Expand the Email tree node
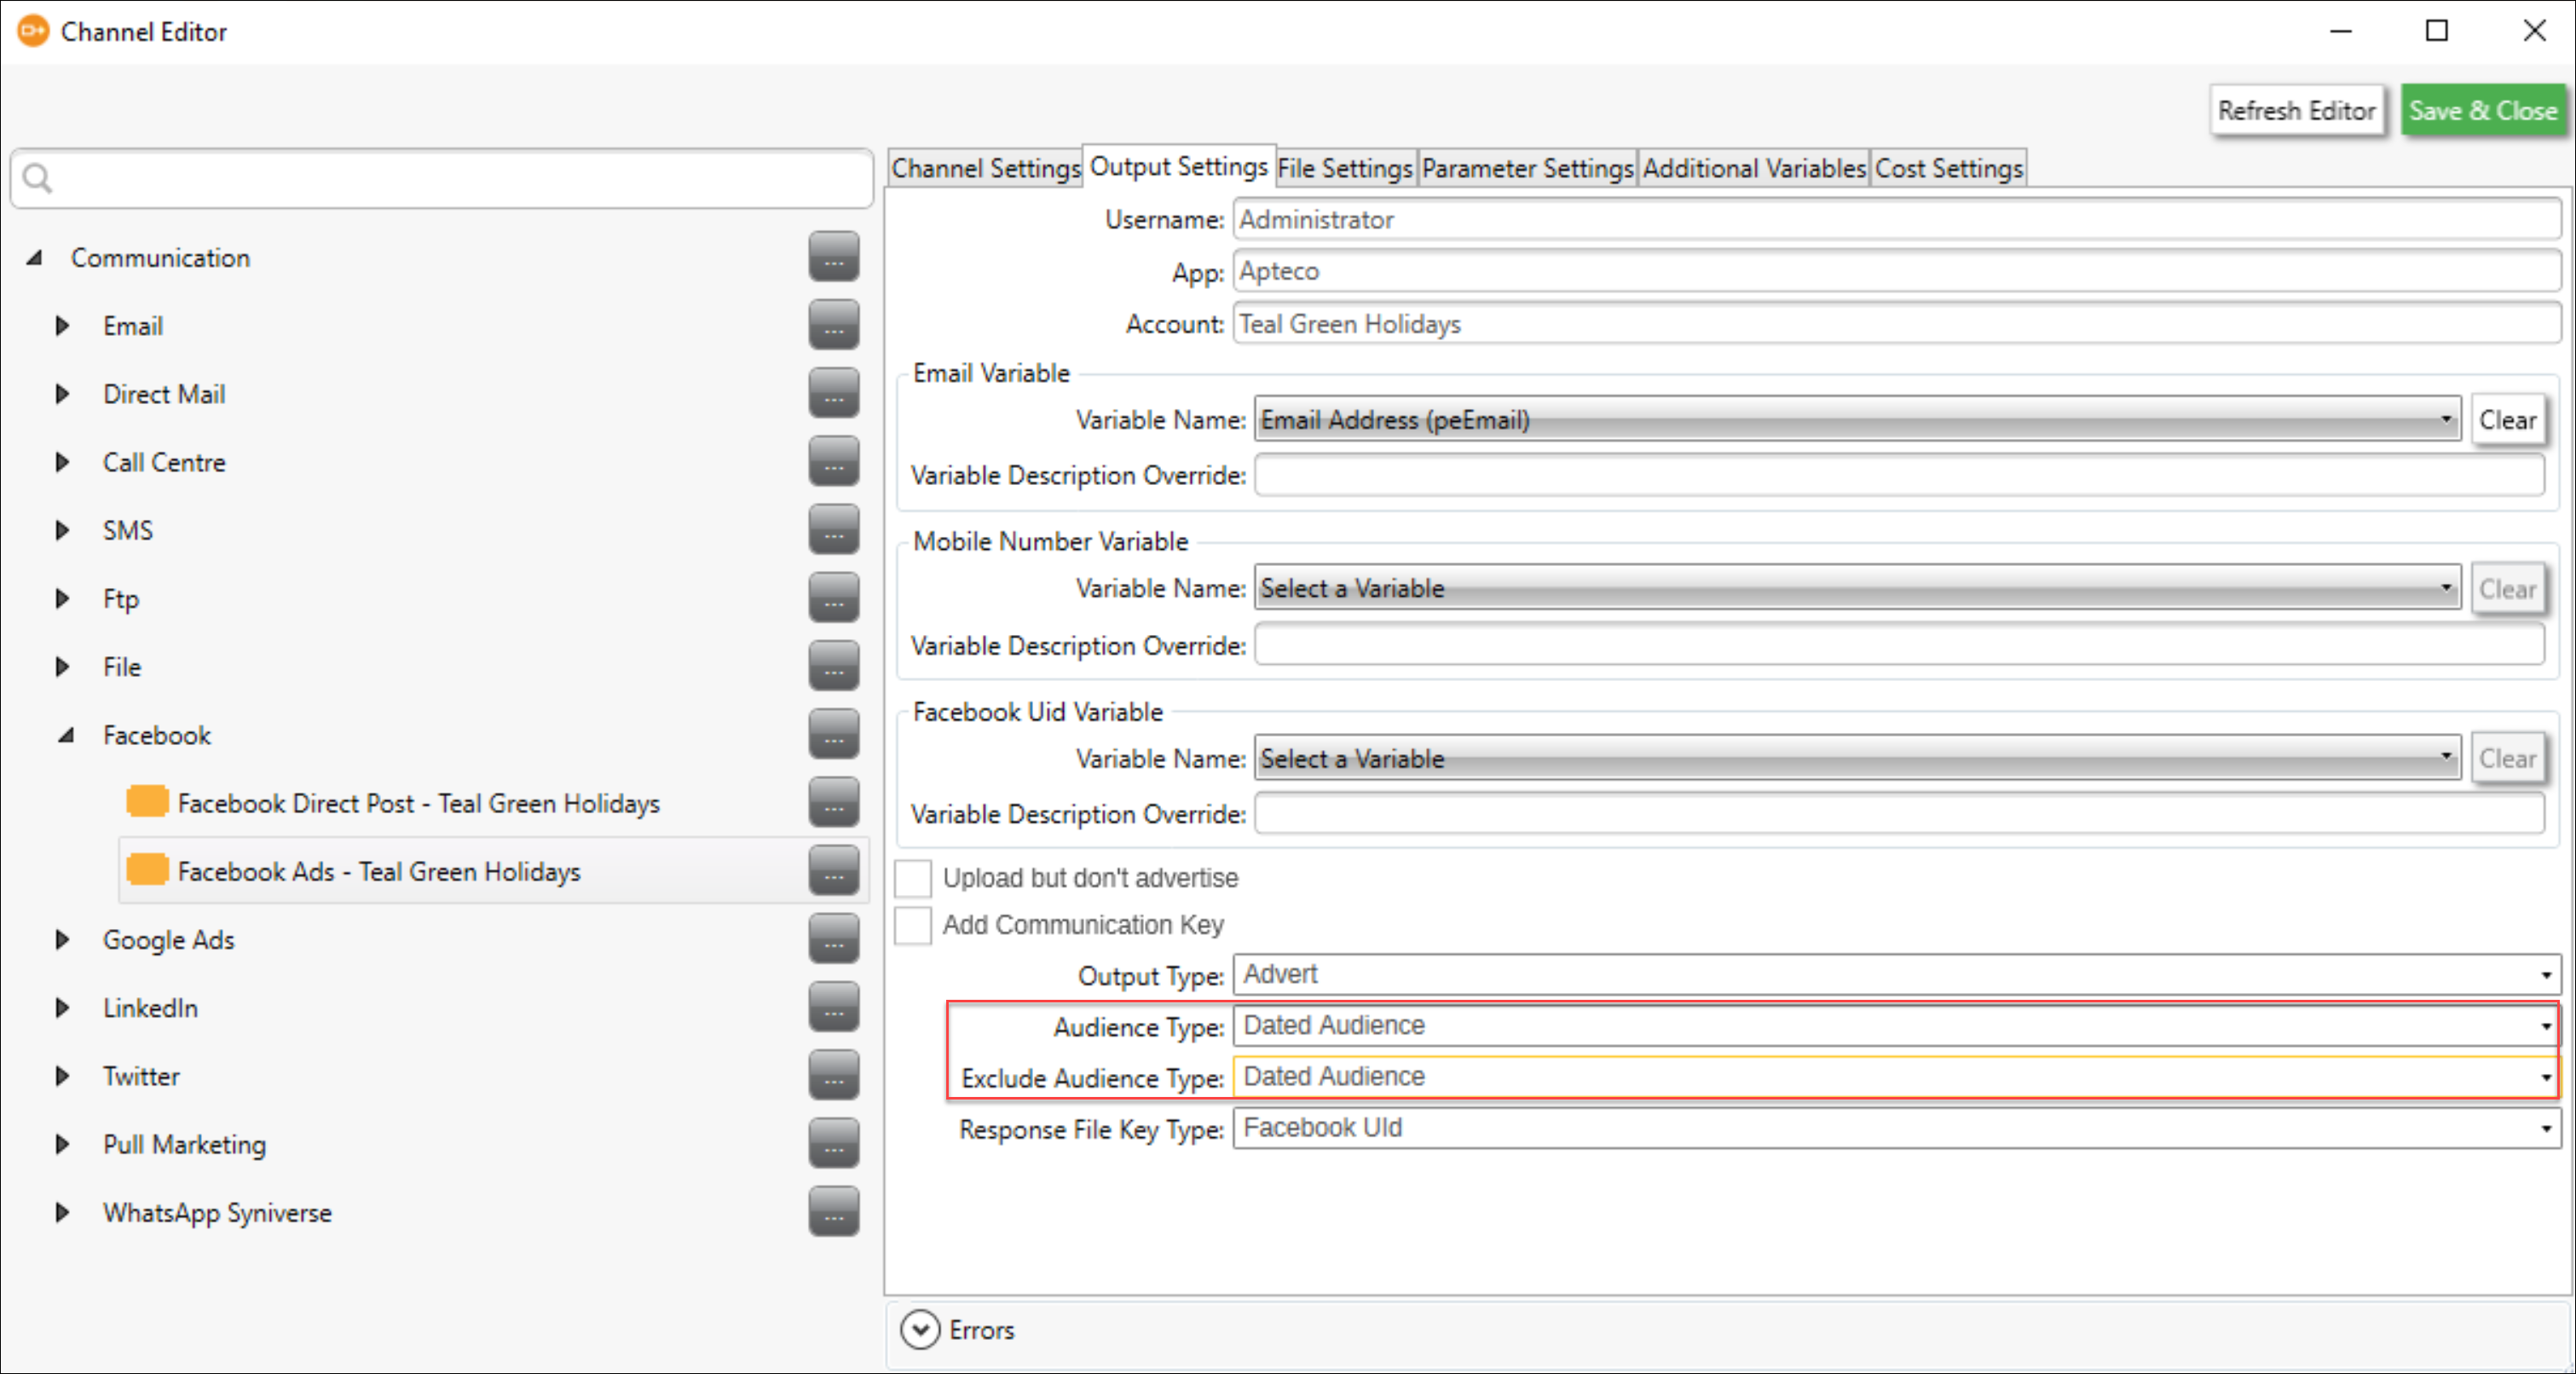Screen dimensions: 2576x1374 click(62, 326)
